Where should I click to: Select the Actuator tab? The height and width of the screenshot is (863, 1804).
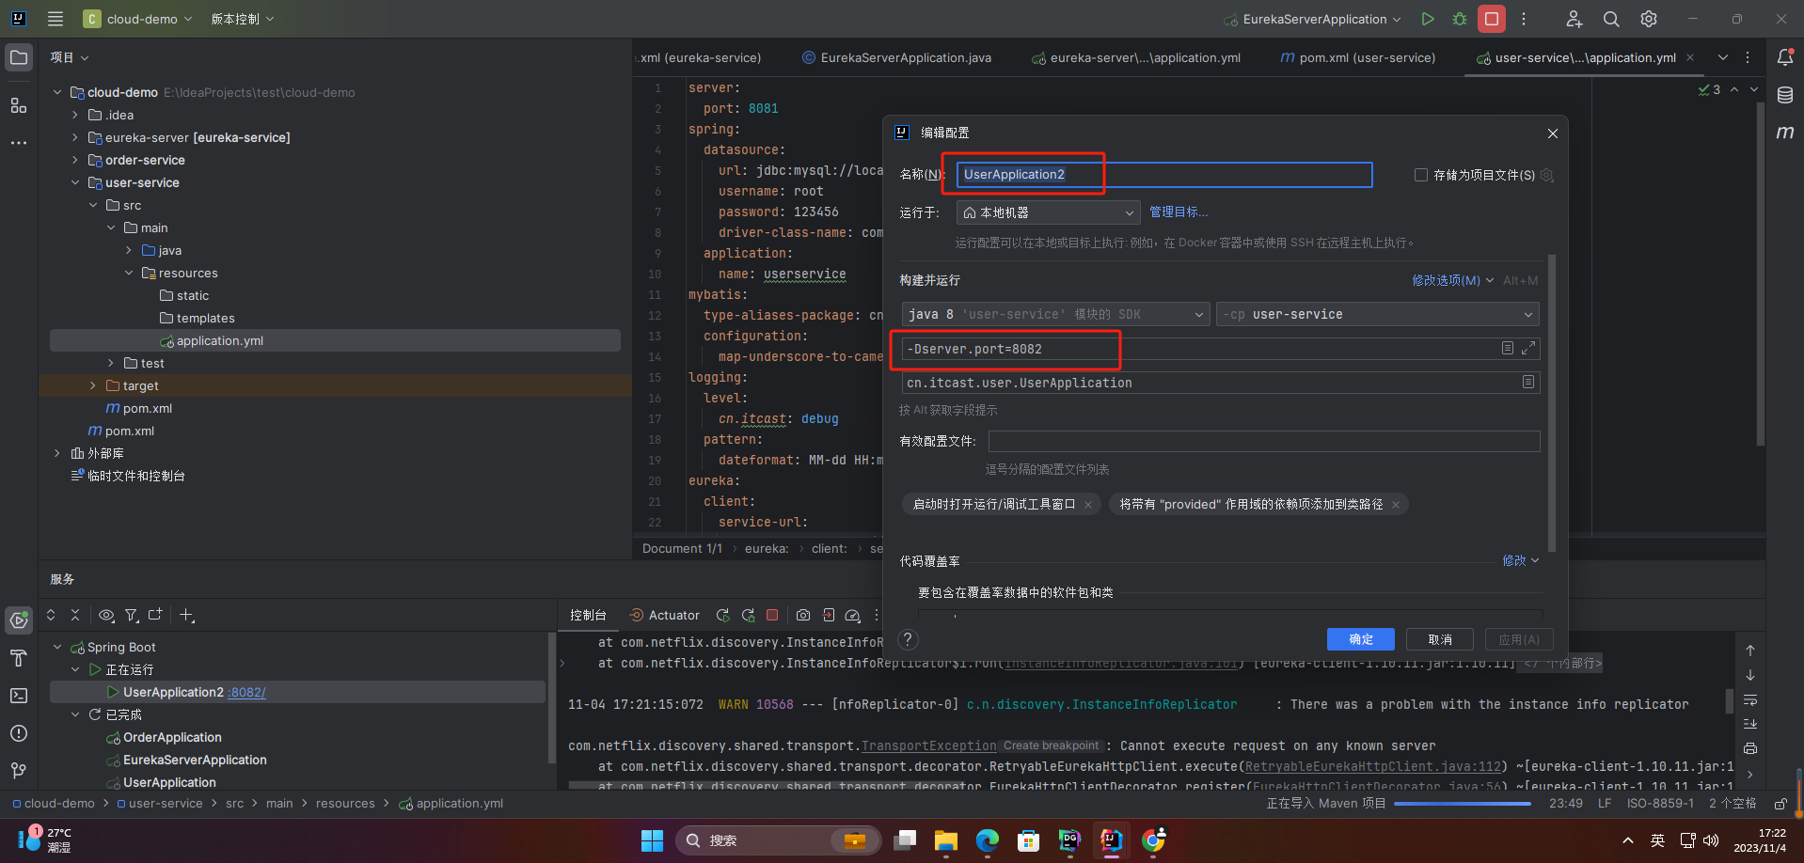coord(664,615)
